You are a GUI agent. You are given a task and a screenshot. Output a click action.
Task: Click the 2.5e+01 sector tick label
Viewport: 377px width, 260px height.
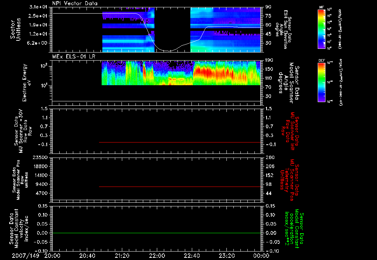click(38, 16)
